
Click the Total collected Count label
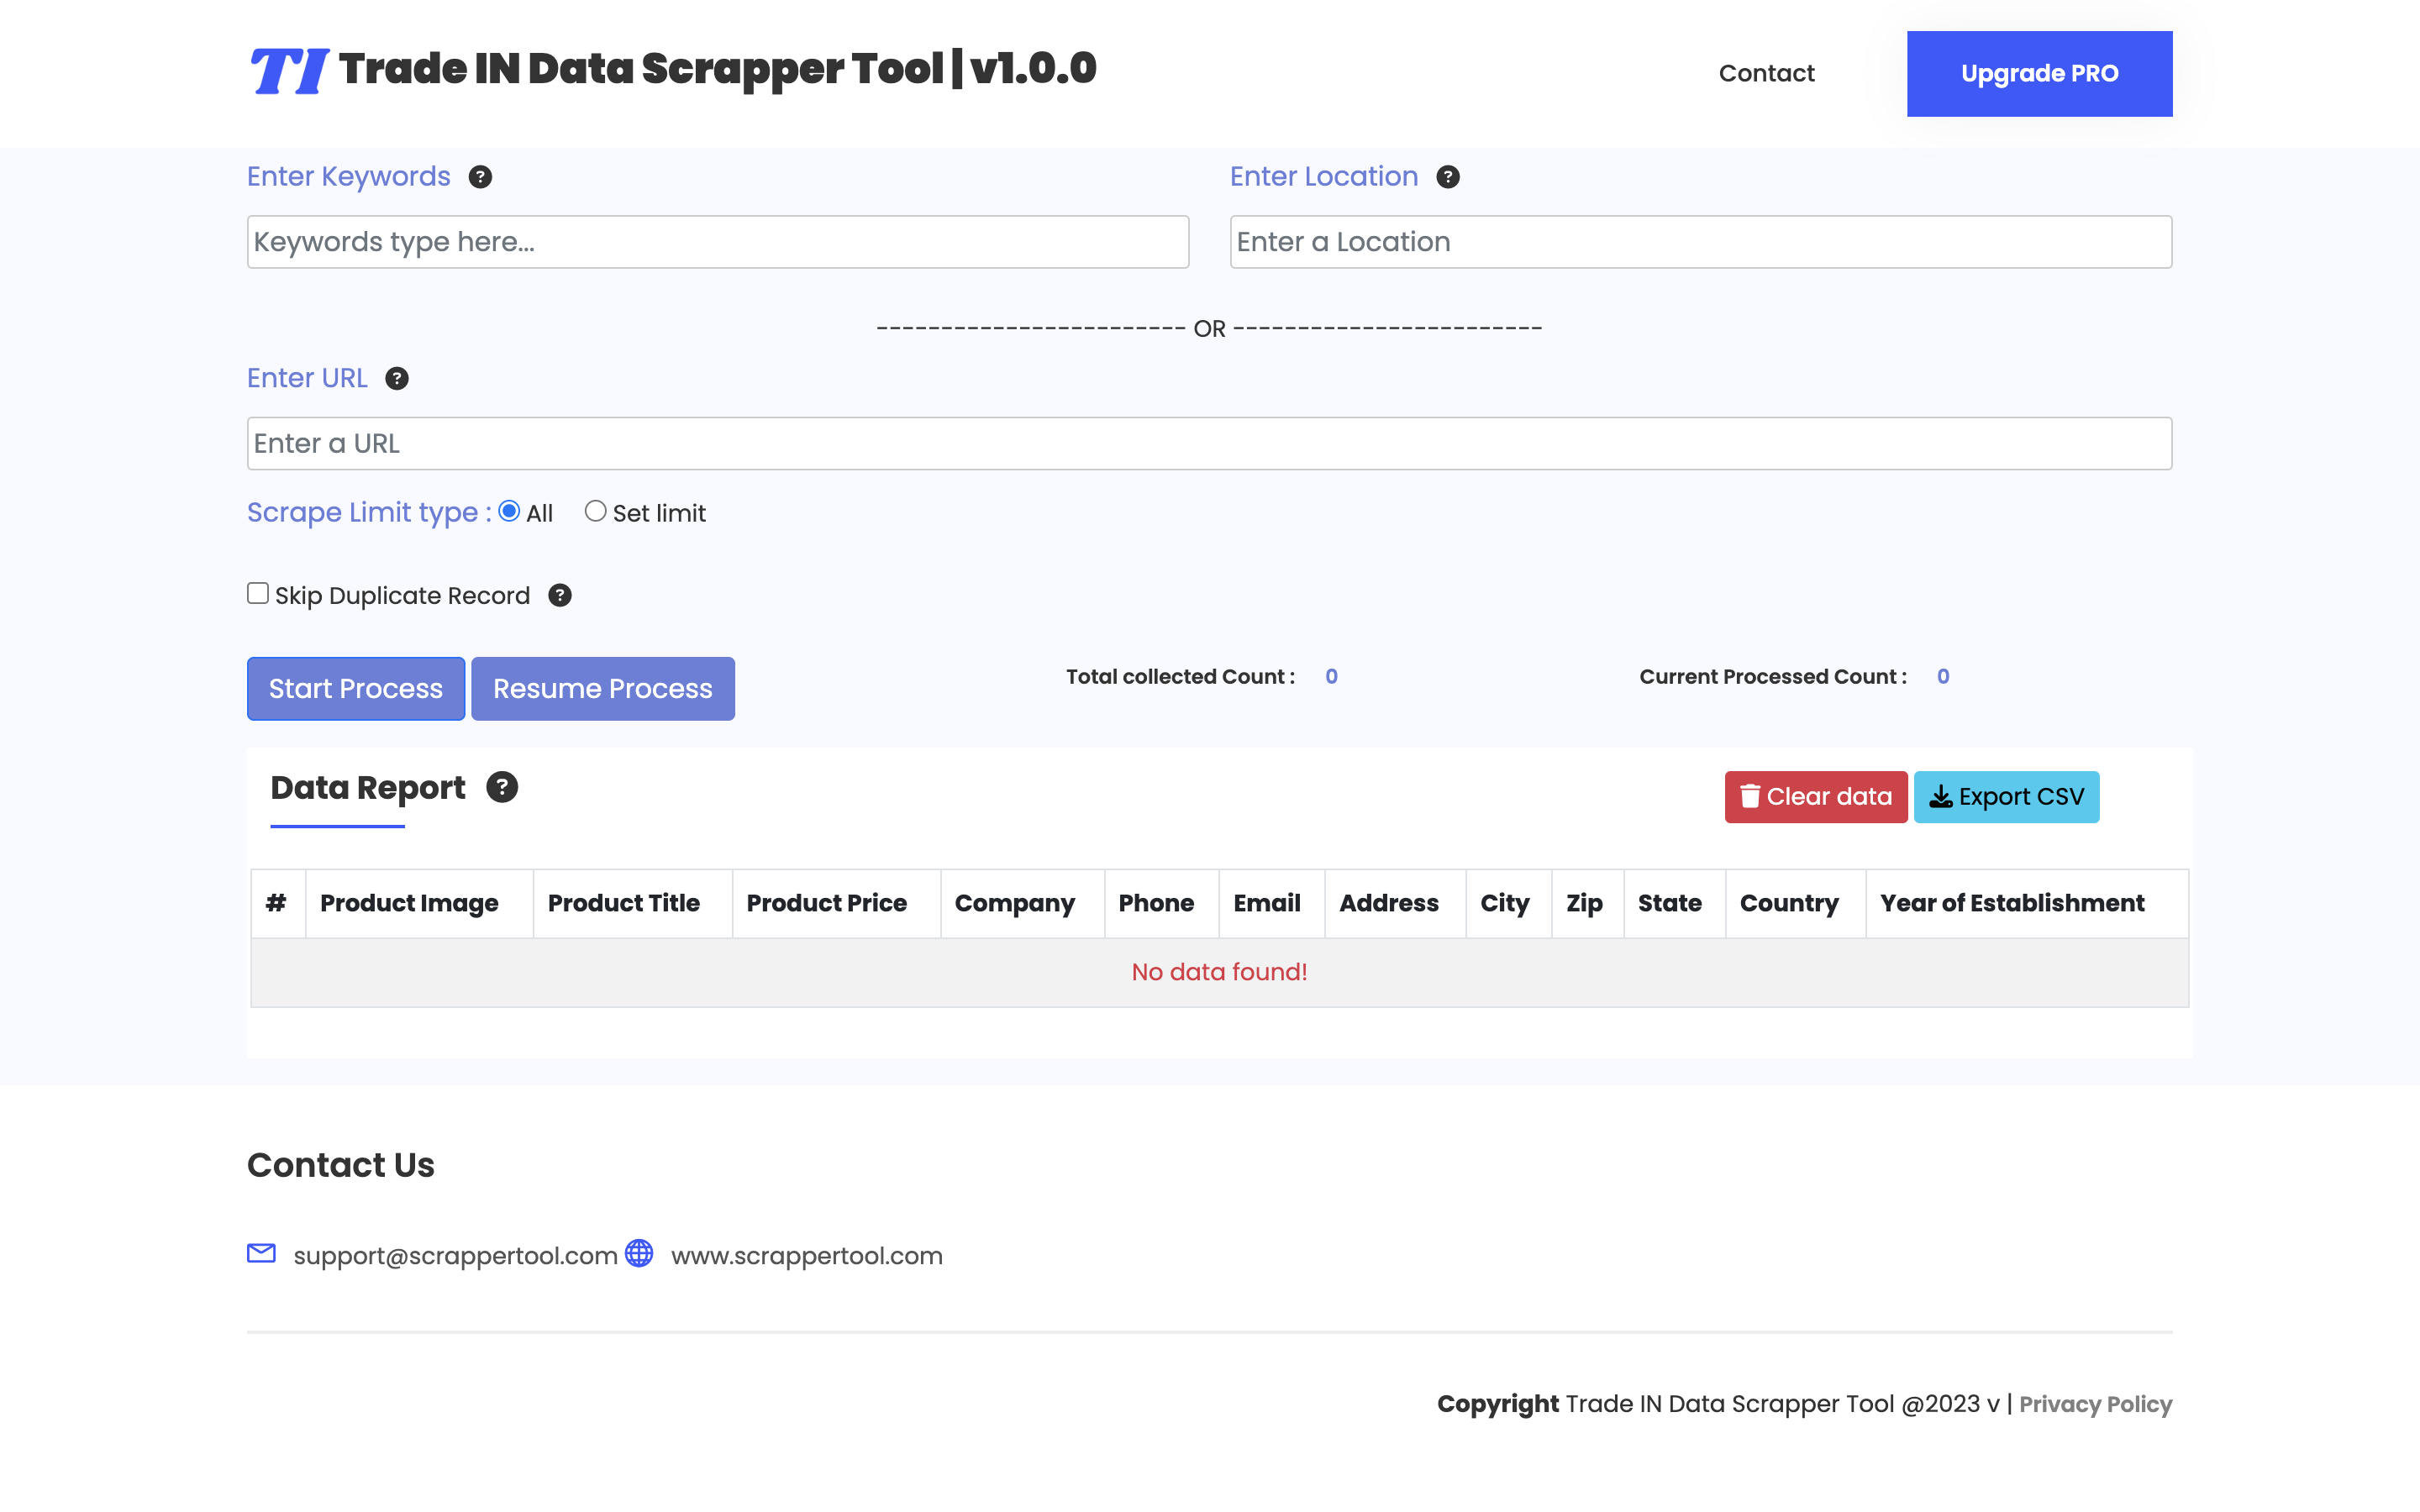(x=1180, y=677)
